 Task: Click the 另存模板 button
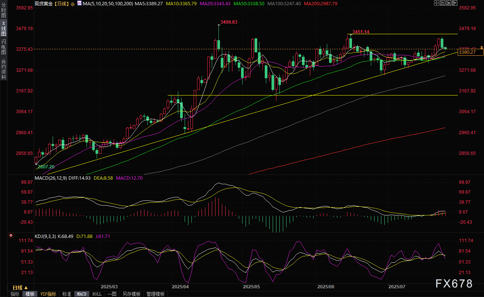(132, 294)
